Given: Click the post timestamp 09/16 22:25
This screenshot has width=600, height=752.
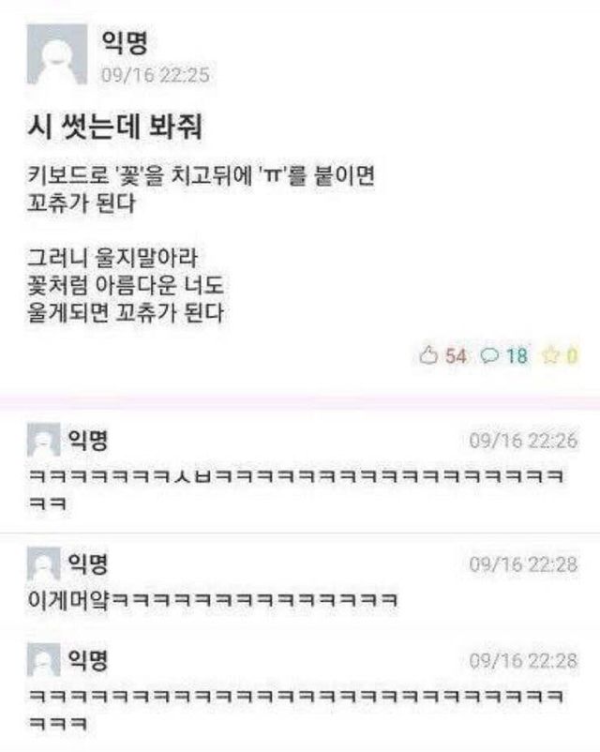Looking at the screenshot, I should 156,75.
